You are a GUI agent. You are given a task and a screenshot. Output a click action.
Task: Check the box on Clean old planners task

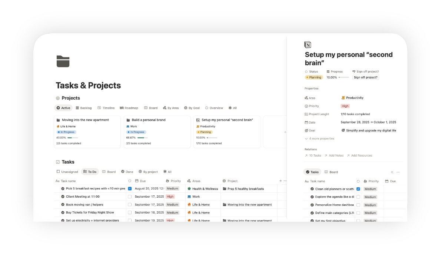(358, 189)
